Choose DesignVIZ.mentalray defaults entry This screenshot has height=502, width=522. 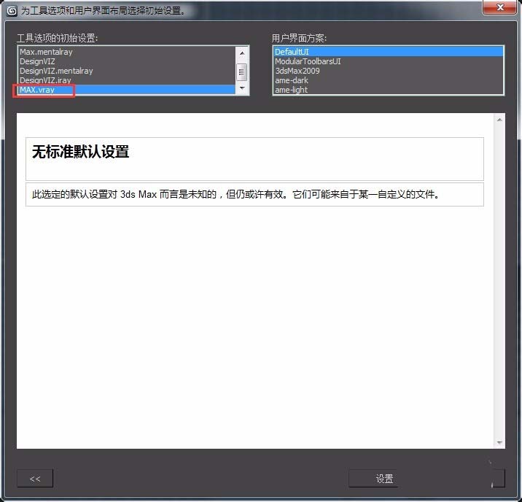click(x=127, y=71)
